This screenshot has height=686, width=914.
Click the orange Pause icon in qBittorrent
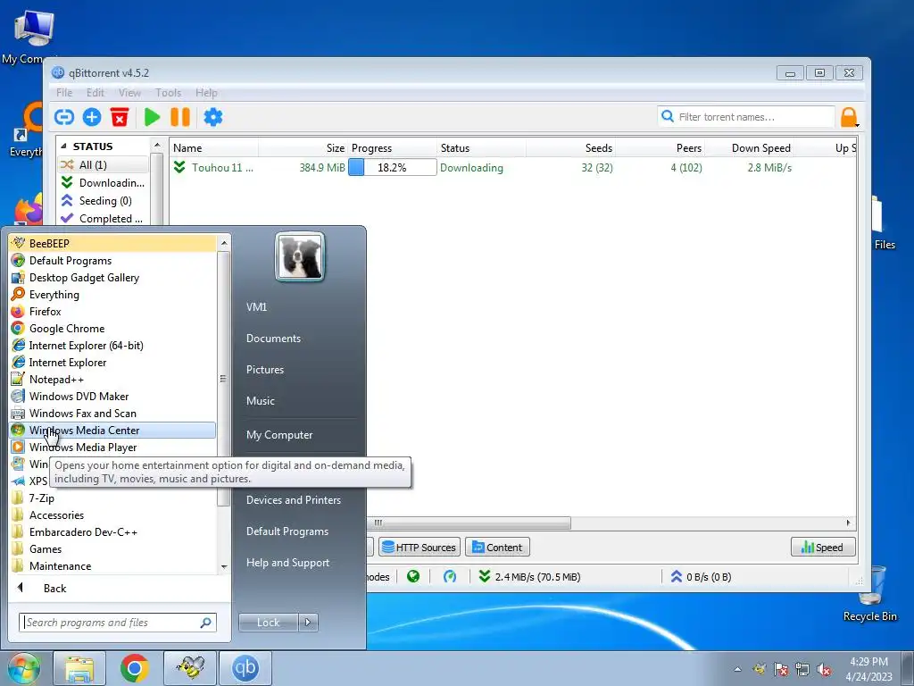point(180,117)
